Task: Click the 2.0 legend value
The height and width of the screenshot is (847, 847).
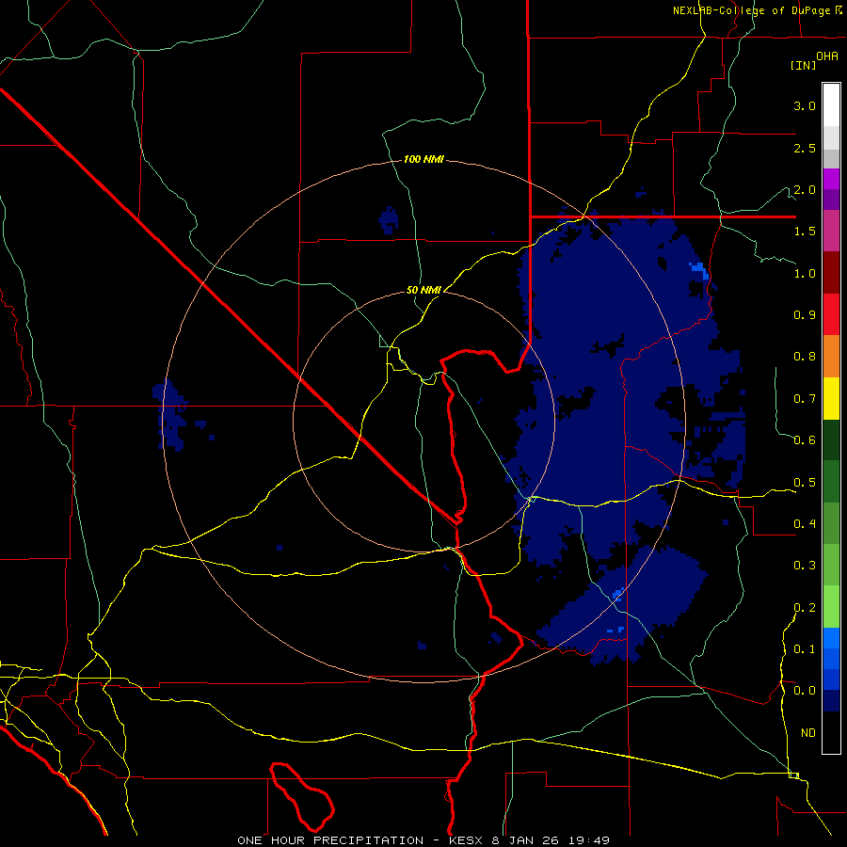Action: (x=805, y=189)
